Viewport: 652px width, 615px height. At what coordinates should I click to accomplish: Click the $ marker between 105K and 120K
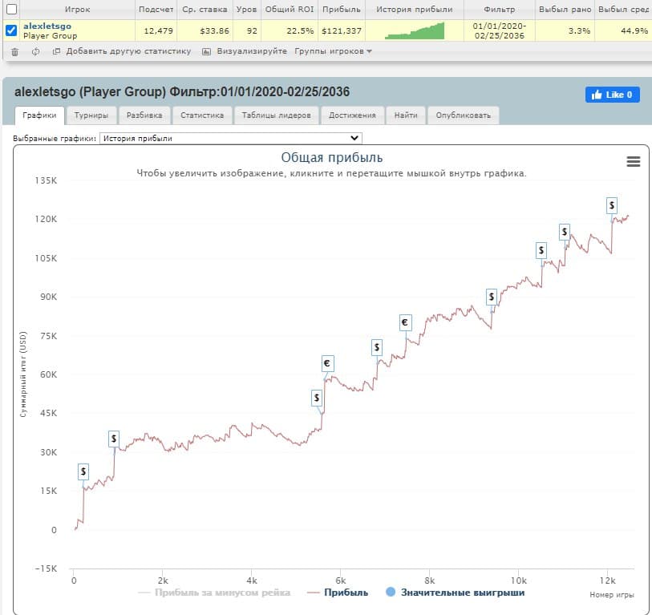pyautogui.click(x=565, y=232)
